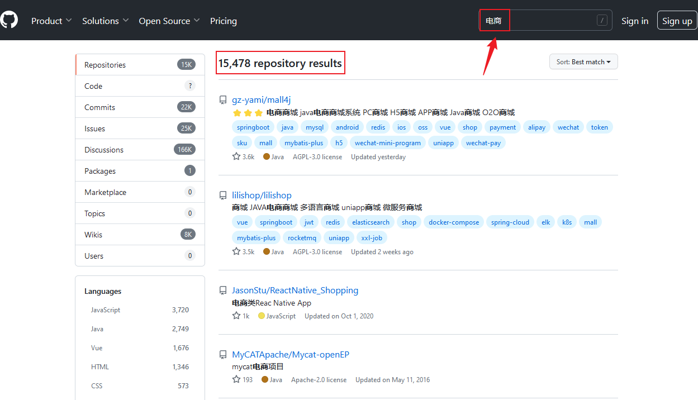Click the wechat-mini-program topic tag

pyautogui.click(x=388, y=143)
